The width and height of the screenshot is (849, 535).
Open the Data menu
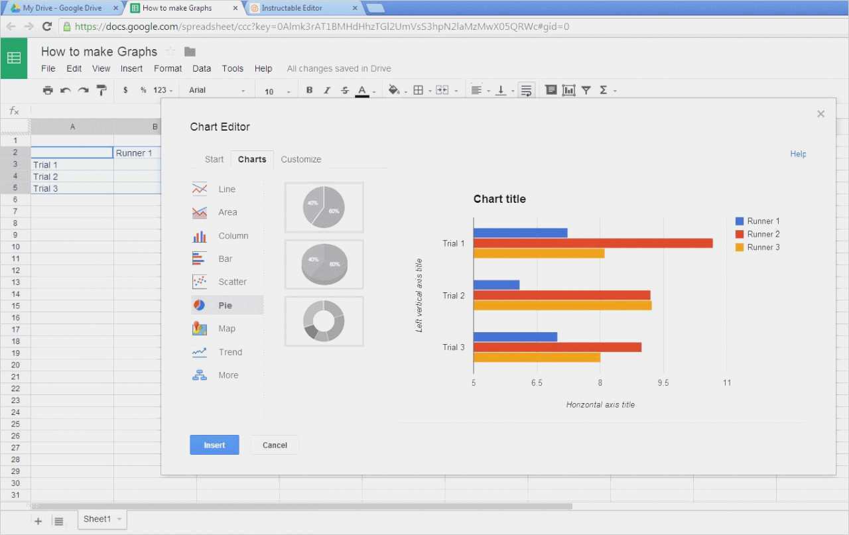[x=202, y=68]
